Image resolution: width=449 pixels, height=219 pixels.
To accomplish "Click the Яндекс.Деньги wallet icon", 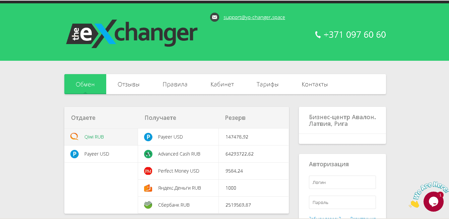I will pyautogui.click(x=148, y=188).
